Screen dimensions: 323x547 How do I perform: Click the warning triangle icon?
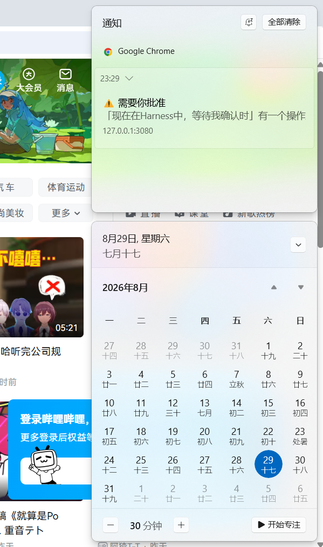click(109, 103)
